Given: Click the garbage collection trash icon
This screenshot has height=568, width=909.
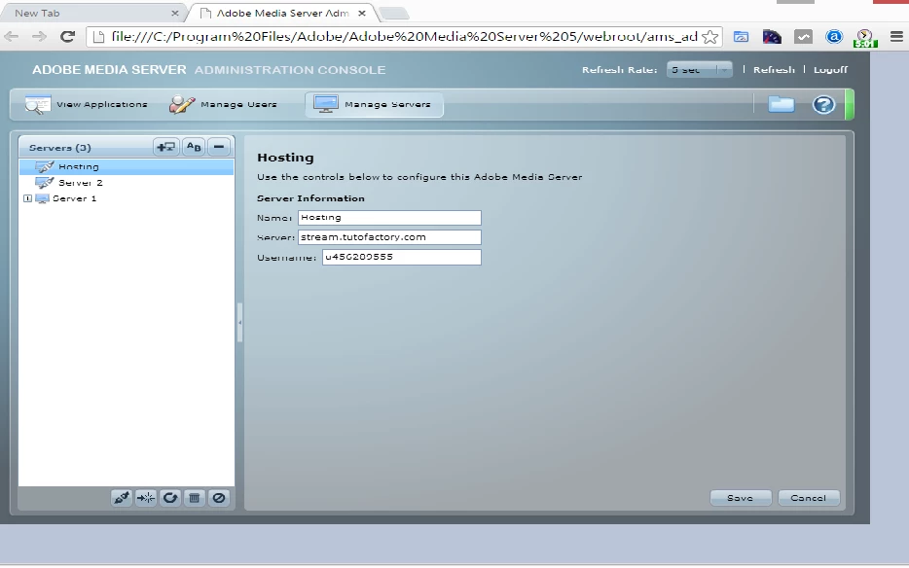Looking at the screenshot, I should point(195,498).
